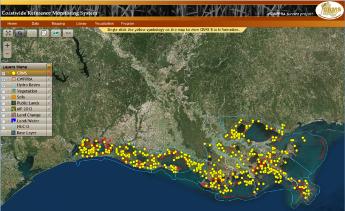Click the gray checkmark on Vegetation row
This screenshot has height=211, width=345.
[x=49, y=90]
